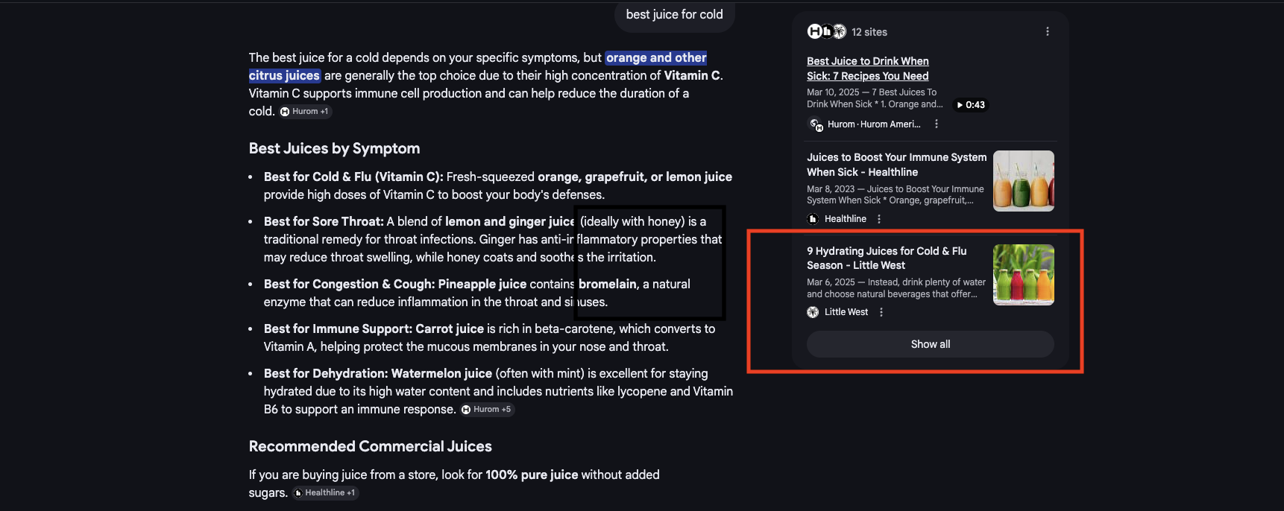The image size is (1284, 511).
Task: Open 'Best Juice to Drink When Sick' link
Action: (x=867, y=69)
